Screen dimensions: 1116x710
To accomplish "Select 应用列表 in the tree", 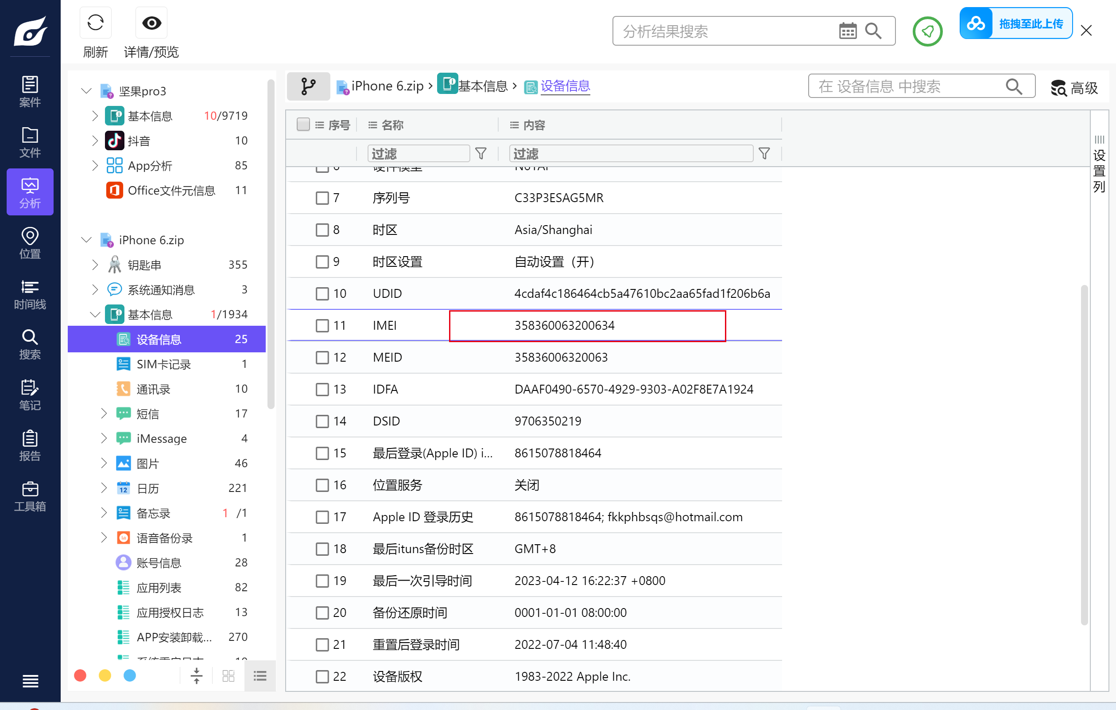I will (167, 588).
